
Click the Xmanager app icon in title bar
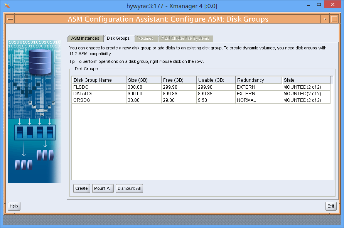coord(7,6)
